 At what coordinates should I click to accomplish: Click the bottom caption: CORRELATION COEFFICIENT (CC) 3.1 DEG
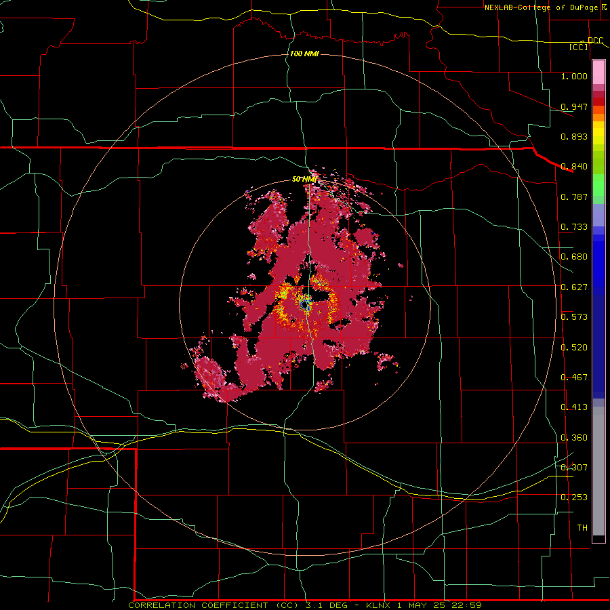click(x=238, y=605)
